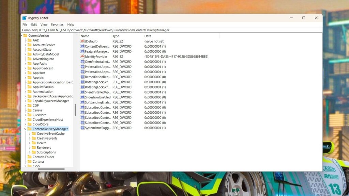Screen dimensions: 349x196
Task: Expand the AccountsService key
Action: [25, 45]
